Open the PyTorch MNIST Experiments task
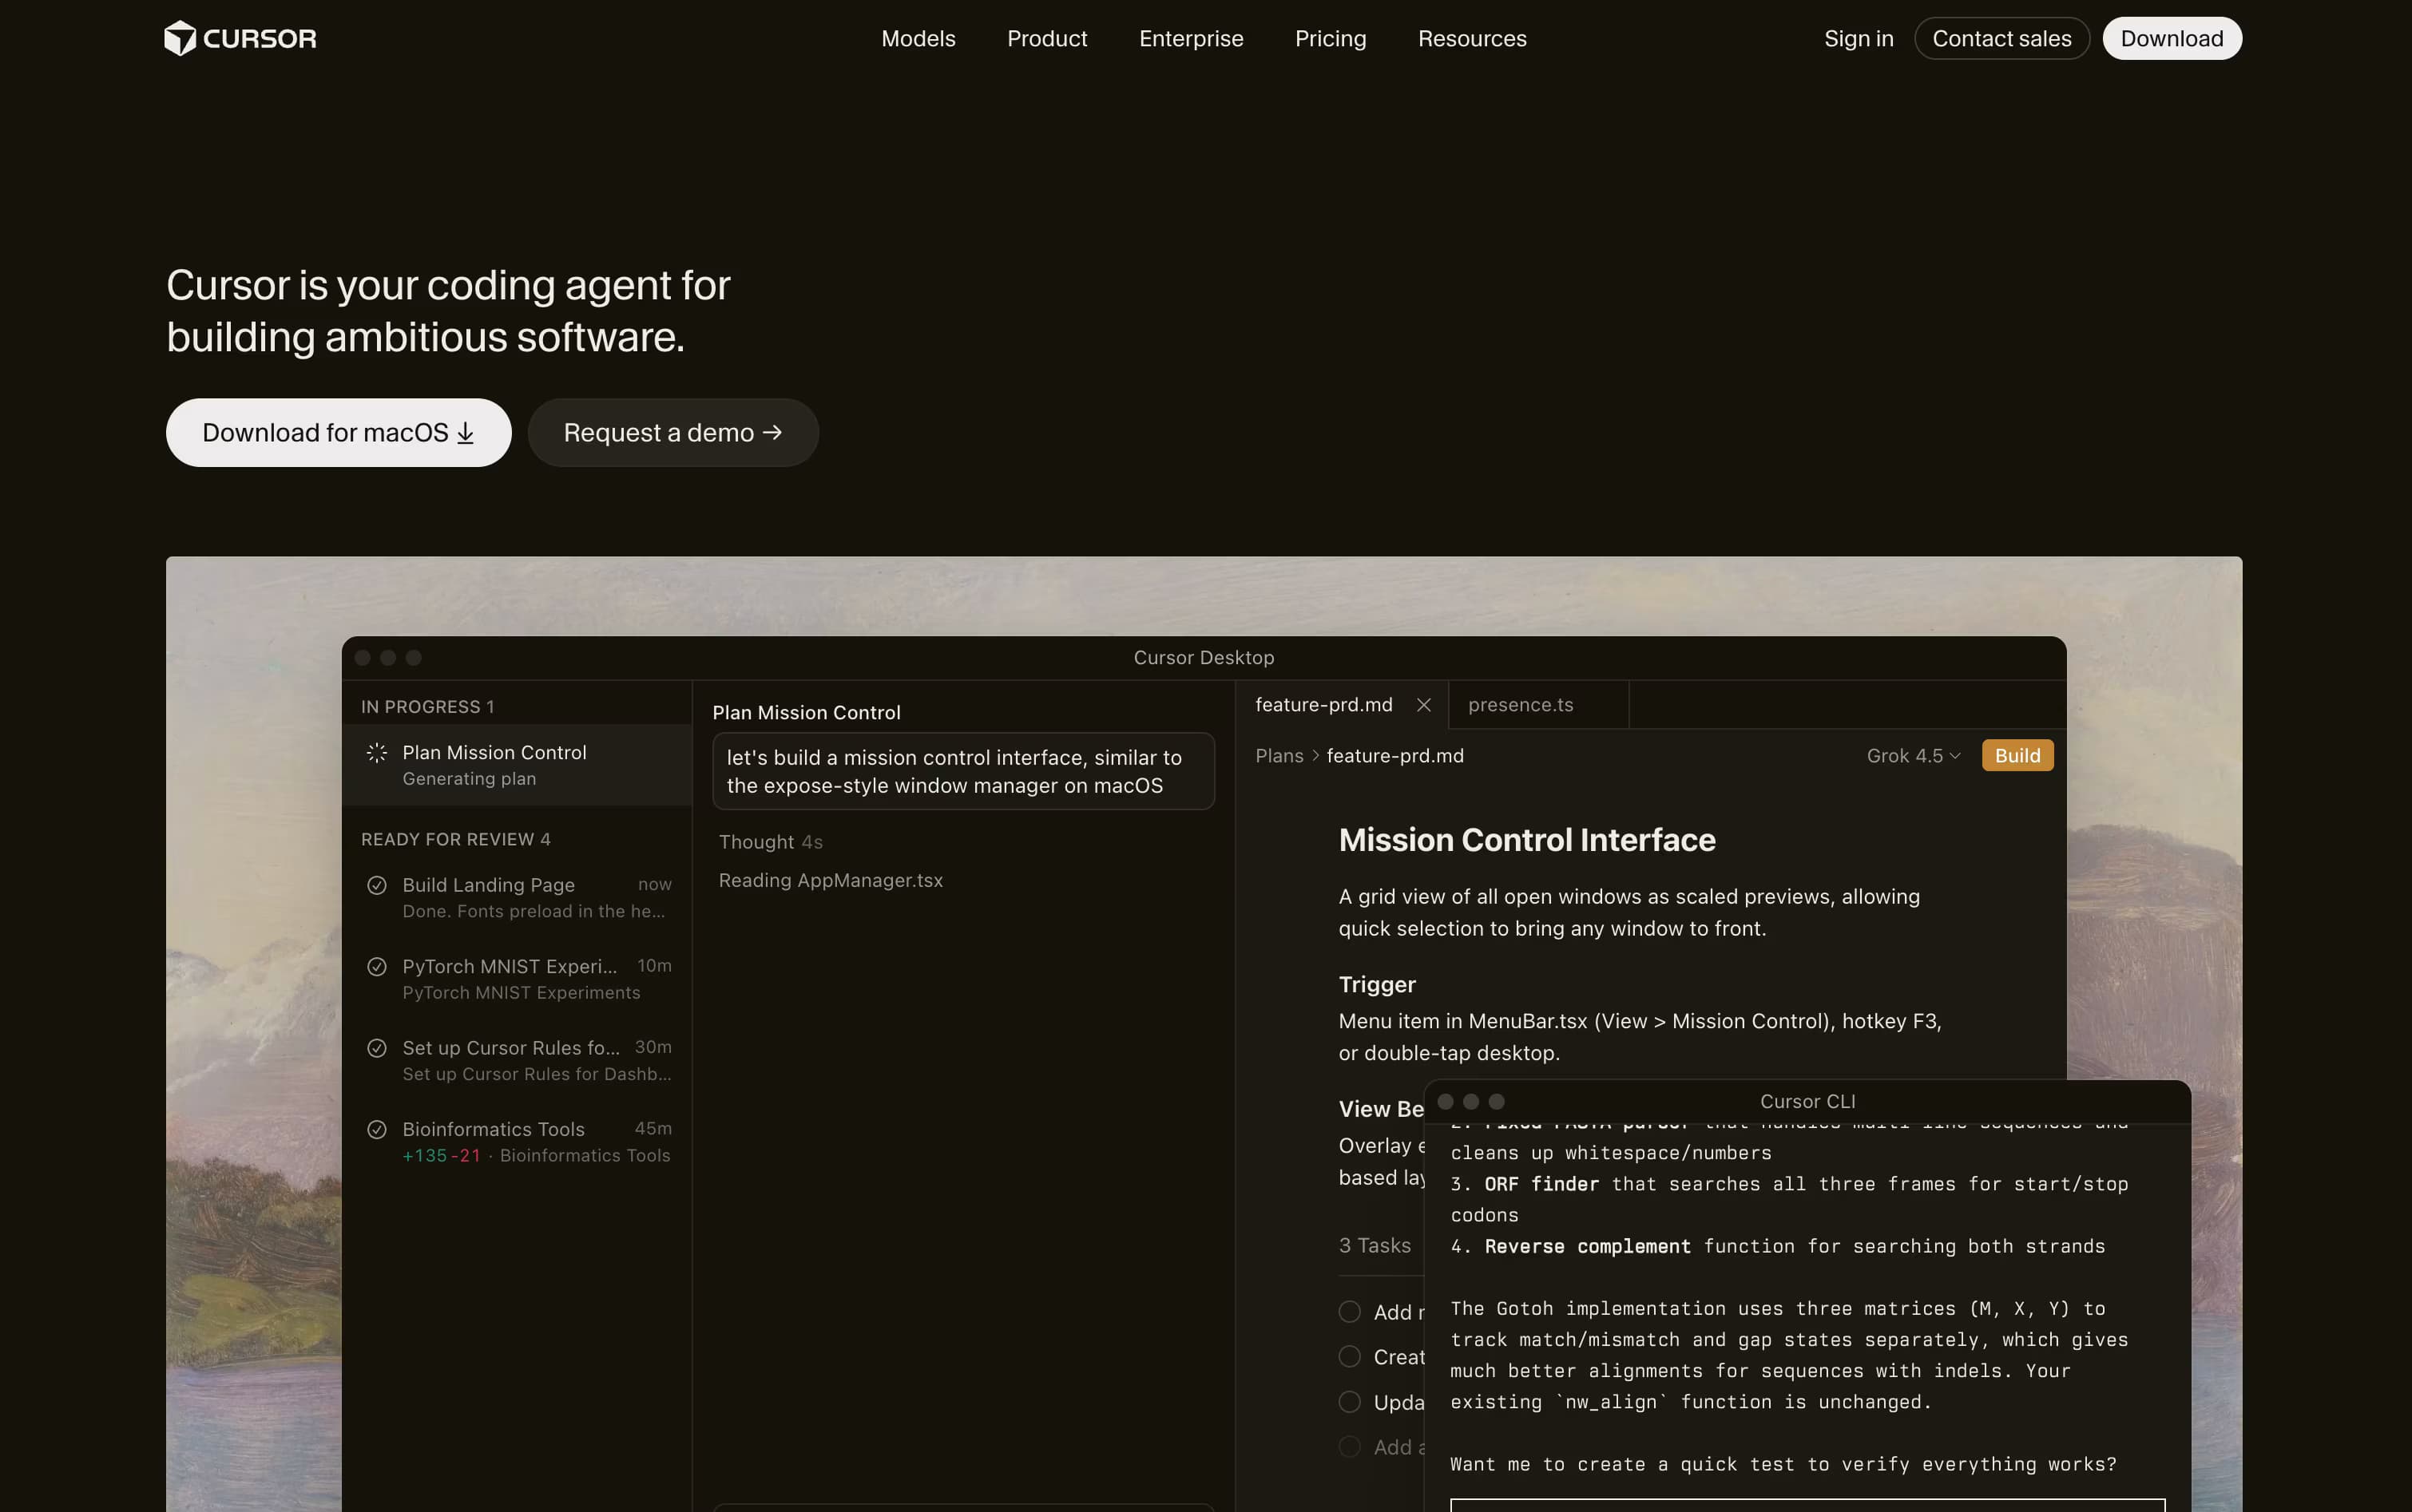This screenshot has height=1512, width=2412. (x=516, y=979)
